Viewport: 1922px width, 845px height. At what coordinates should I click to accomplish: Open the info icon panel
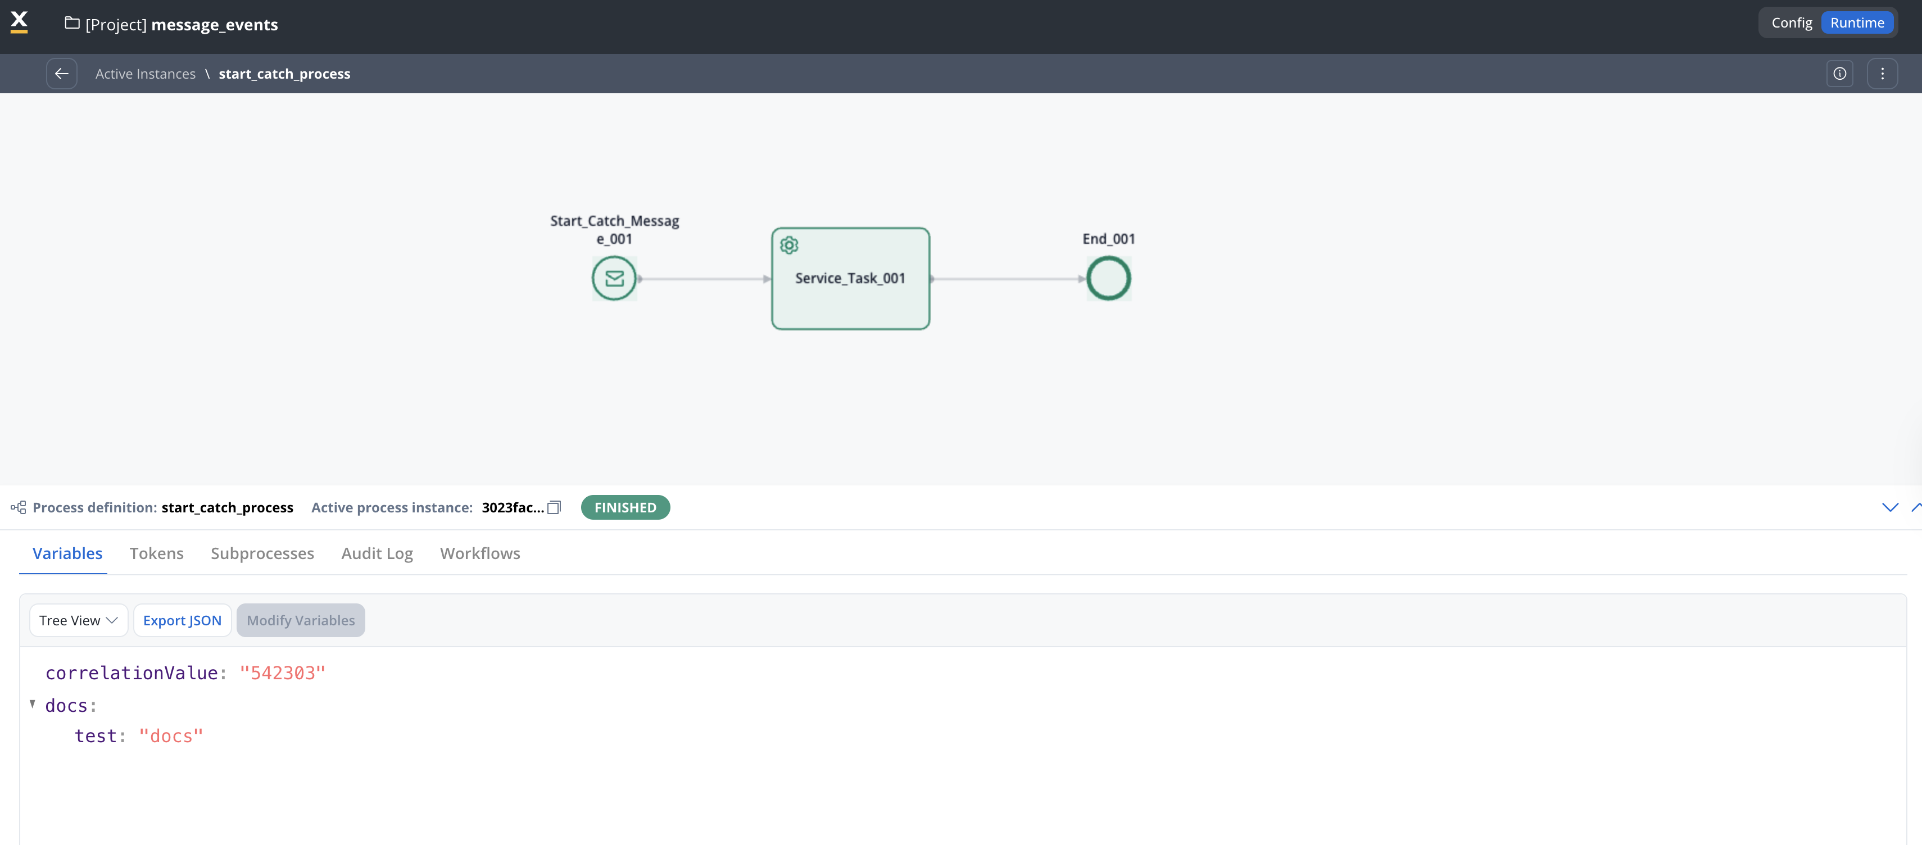click(1839, 74)
